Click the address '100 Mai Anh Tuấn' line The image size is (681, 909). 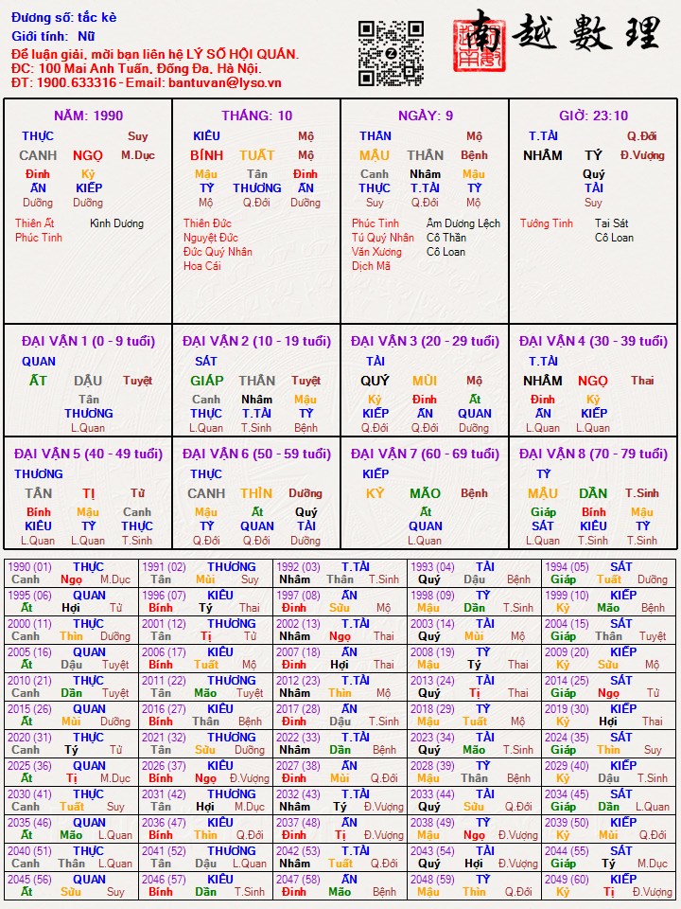(136, 69)
